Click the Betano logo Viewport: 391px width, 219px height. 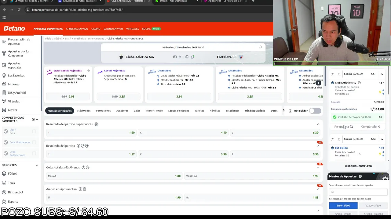14,29
